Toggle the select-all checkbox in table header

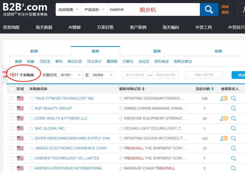point(12,89)
